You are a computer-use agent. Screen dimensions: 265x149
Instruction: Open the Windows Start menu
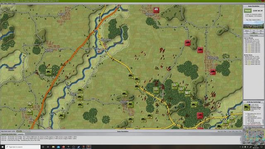click(2, 147)
